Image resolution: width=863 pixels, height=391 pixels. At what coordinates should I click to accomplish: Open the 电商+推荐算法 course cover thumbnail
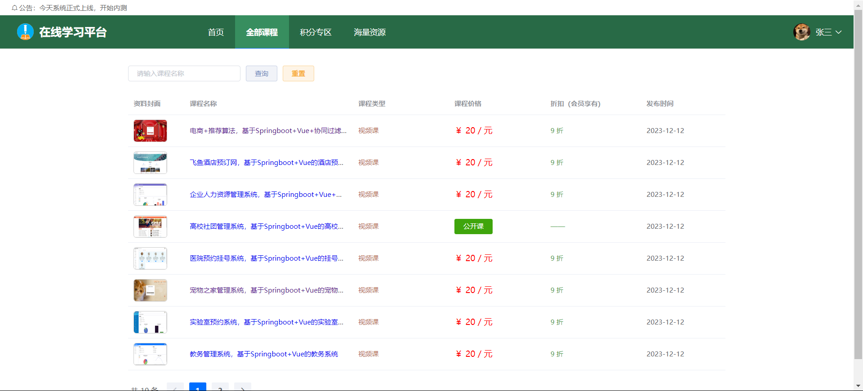(150, 131)
